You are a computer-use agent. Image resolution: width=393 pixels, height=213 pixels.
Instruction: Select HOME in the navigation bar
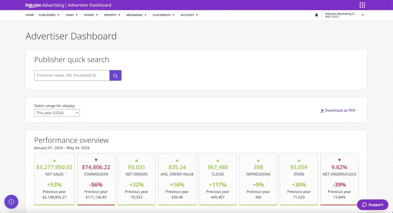coord(30,15)
